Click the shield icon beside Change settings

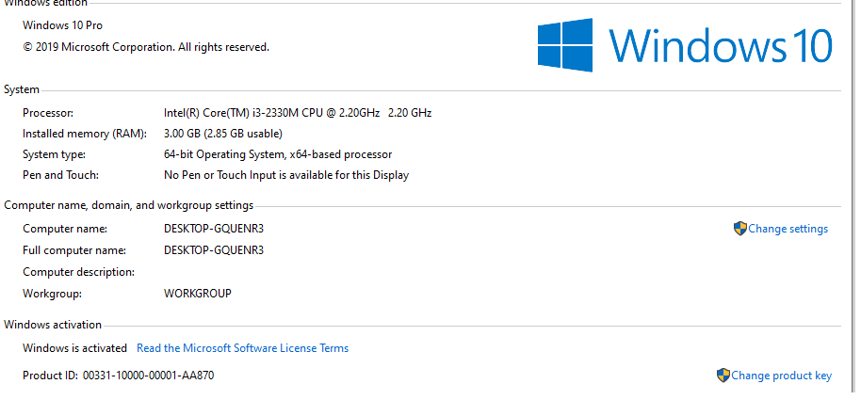pos(739,229)
